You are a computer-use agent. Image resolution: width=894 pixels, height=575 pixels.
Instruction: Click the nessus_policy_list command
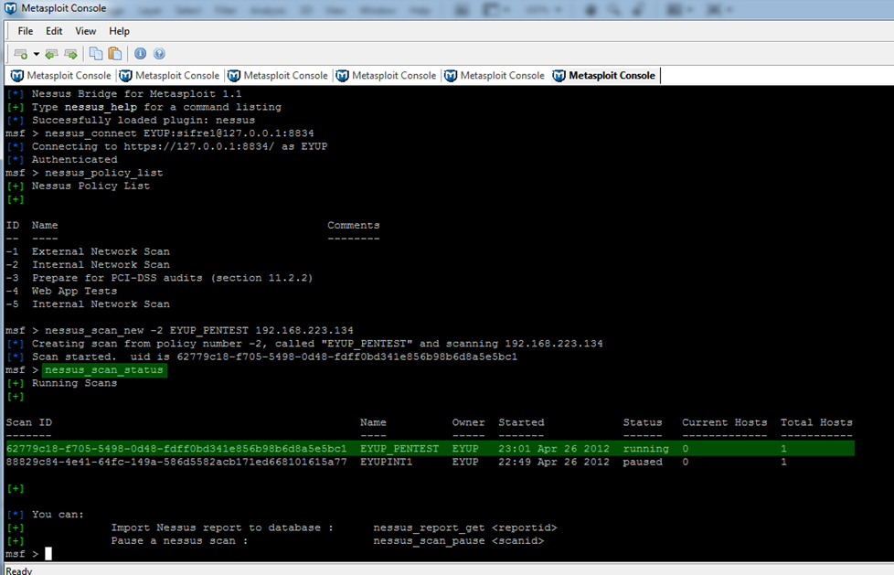(104, 173)
